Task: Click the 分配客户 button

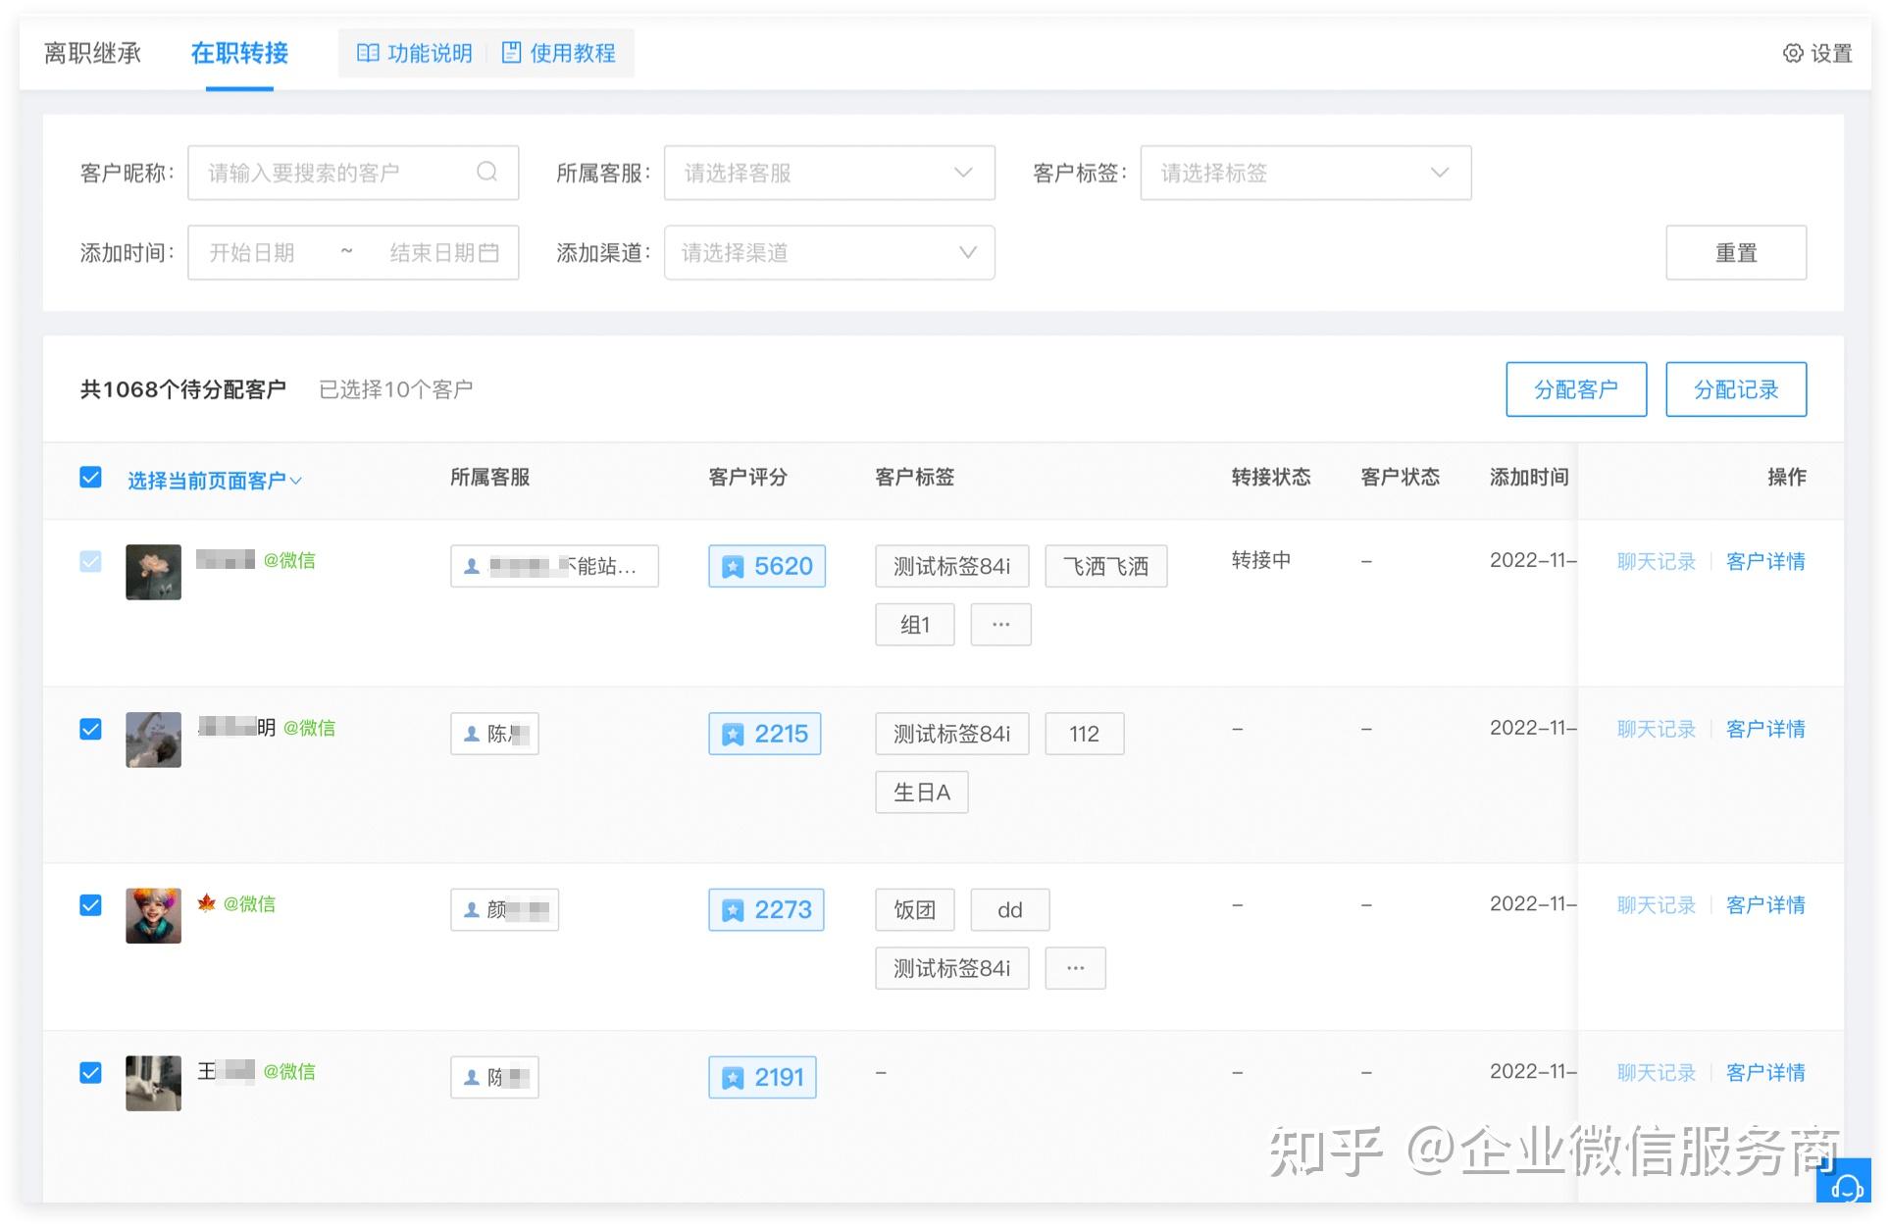Action: [1575, 389]
